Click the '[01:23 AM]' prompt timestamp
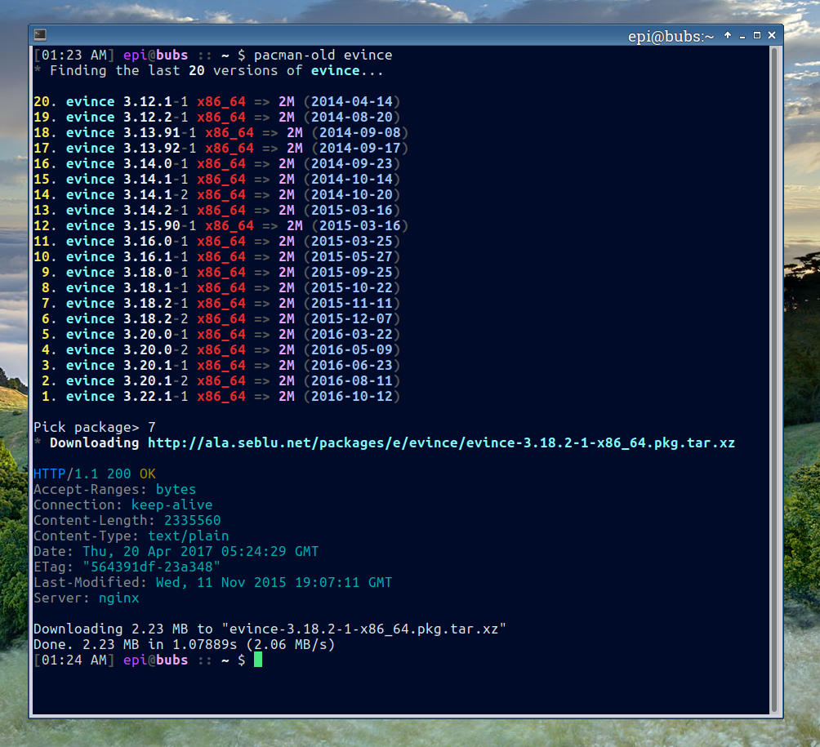Image resolution: width=820 pixels, height=747 pixels. (x=74, y=56)
